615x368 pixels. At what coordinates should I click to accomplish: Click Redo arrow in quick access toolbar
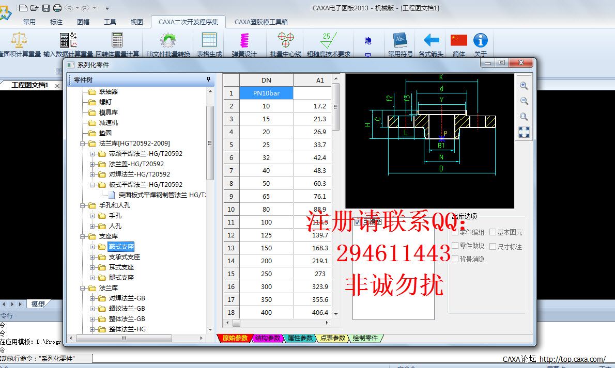click(85, 8)
